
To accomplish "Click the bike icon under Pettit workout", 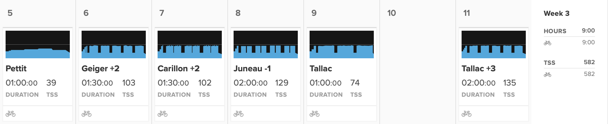I will (x=11, y=114).
